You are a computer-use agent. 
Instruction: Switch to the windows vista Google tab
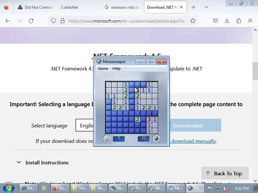(123, 7)
